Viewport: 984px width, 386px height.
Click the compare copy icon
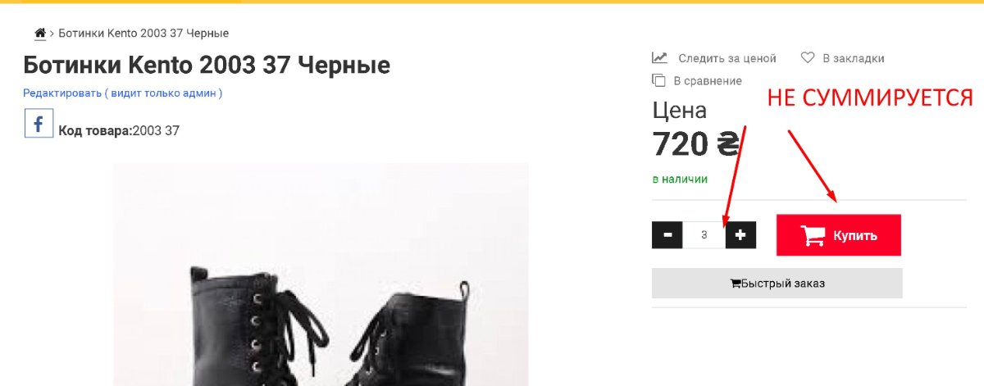tap(658, 80)
